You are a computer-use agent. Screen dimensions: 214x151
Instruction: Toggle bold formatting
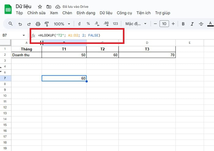[x=183, y=24]
